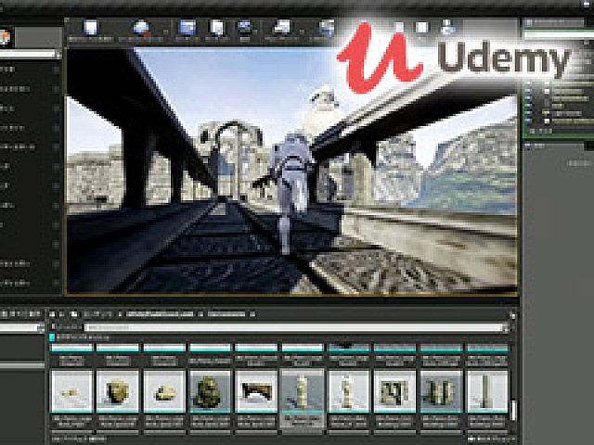Image resolution: width=594 pixels, height=445 pixels.
Task: Expand the Source Control dropdown arrow
Action: (166, 32)
